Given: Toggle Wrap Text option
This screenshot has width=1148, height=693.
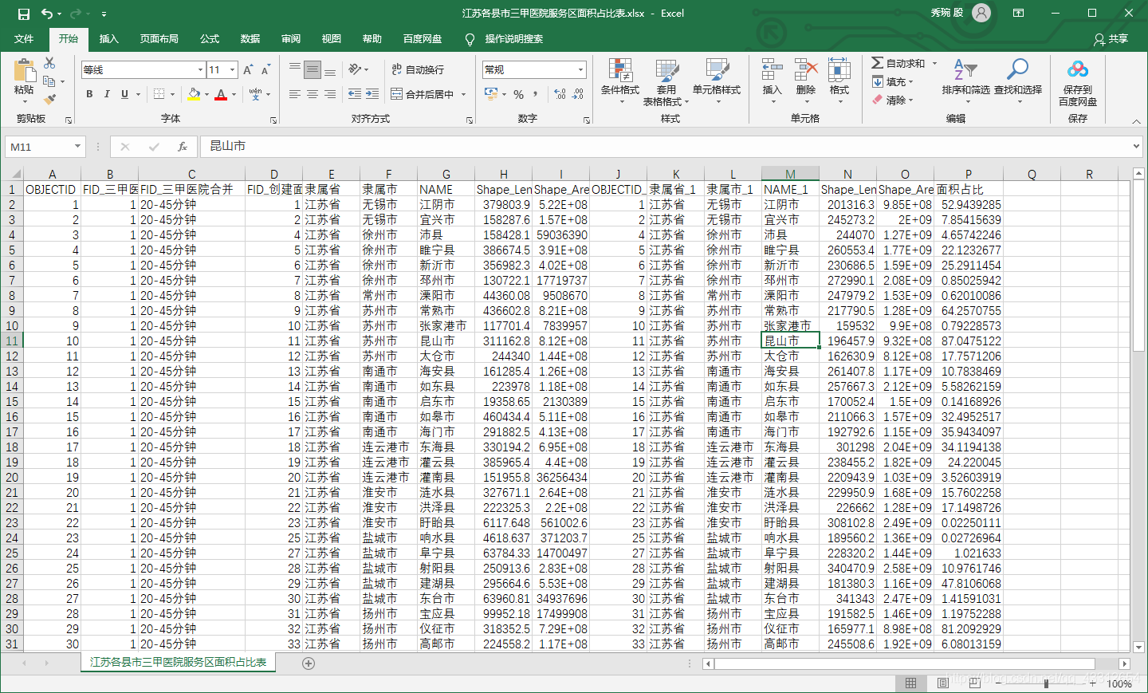Looking at the screenshot, I should (x=418, y=70).
